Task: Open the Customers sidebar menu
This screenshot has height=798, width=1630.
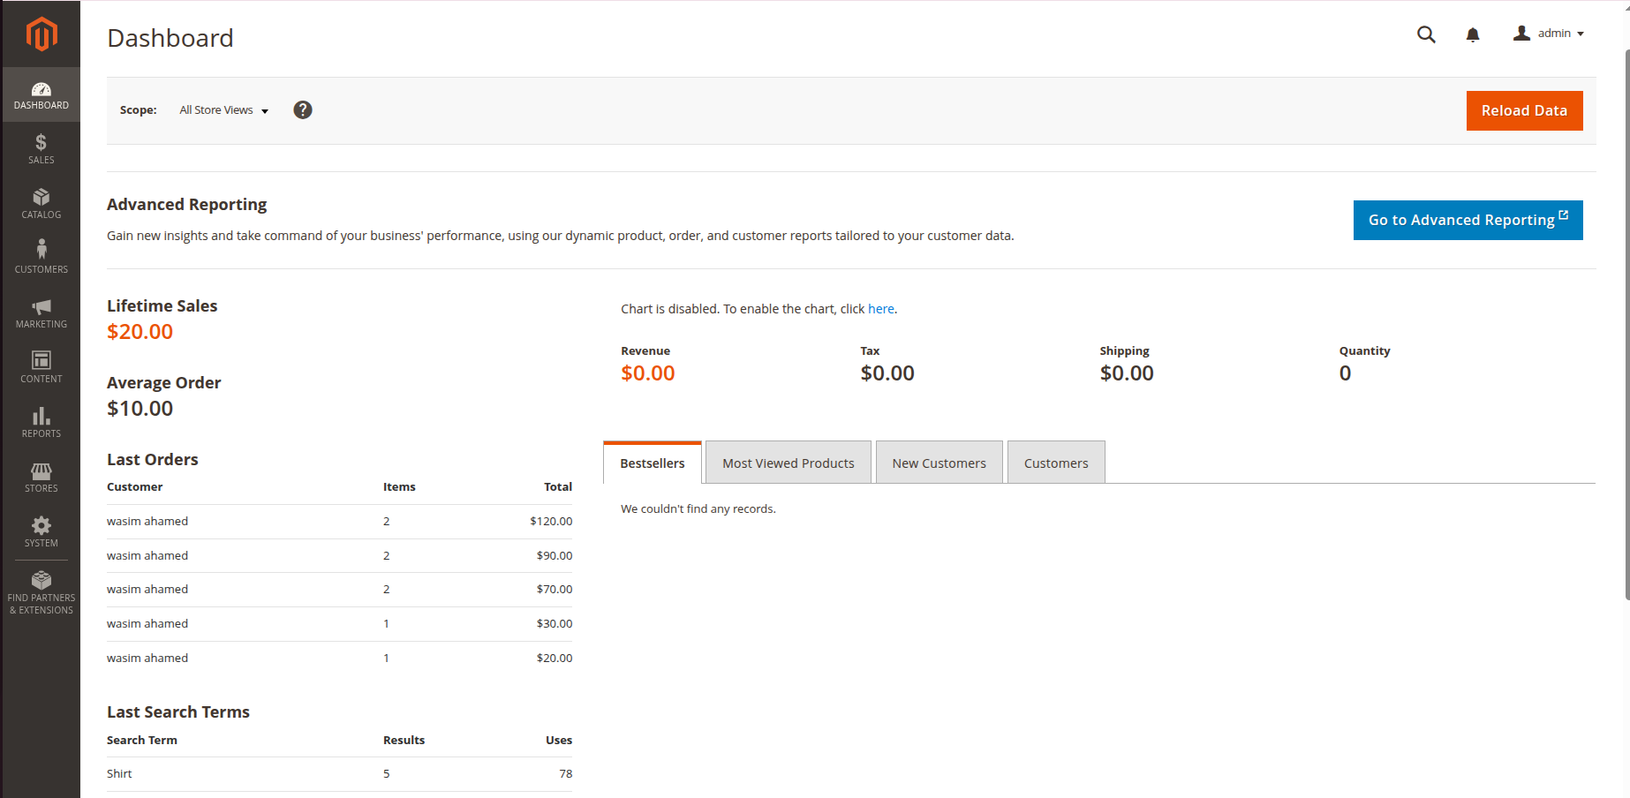Action: (x=42, y=258)
